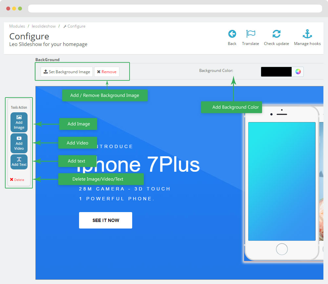Select the Add Video tool
The width and height of the screenshot is (328, 284).
(19, 143)
